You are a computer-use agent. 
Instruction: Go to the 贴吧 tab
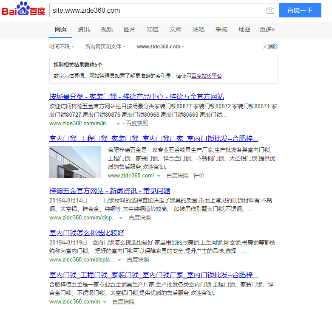click(x=199, y=29)
